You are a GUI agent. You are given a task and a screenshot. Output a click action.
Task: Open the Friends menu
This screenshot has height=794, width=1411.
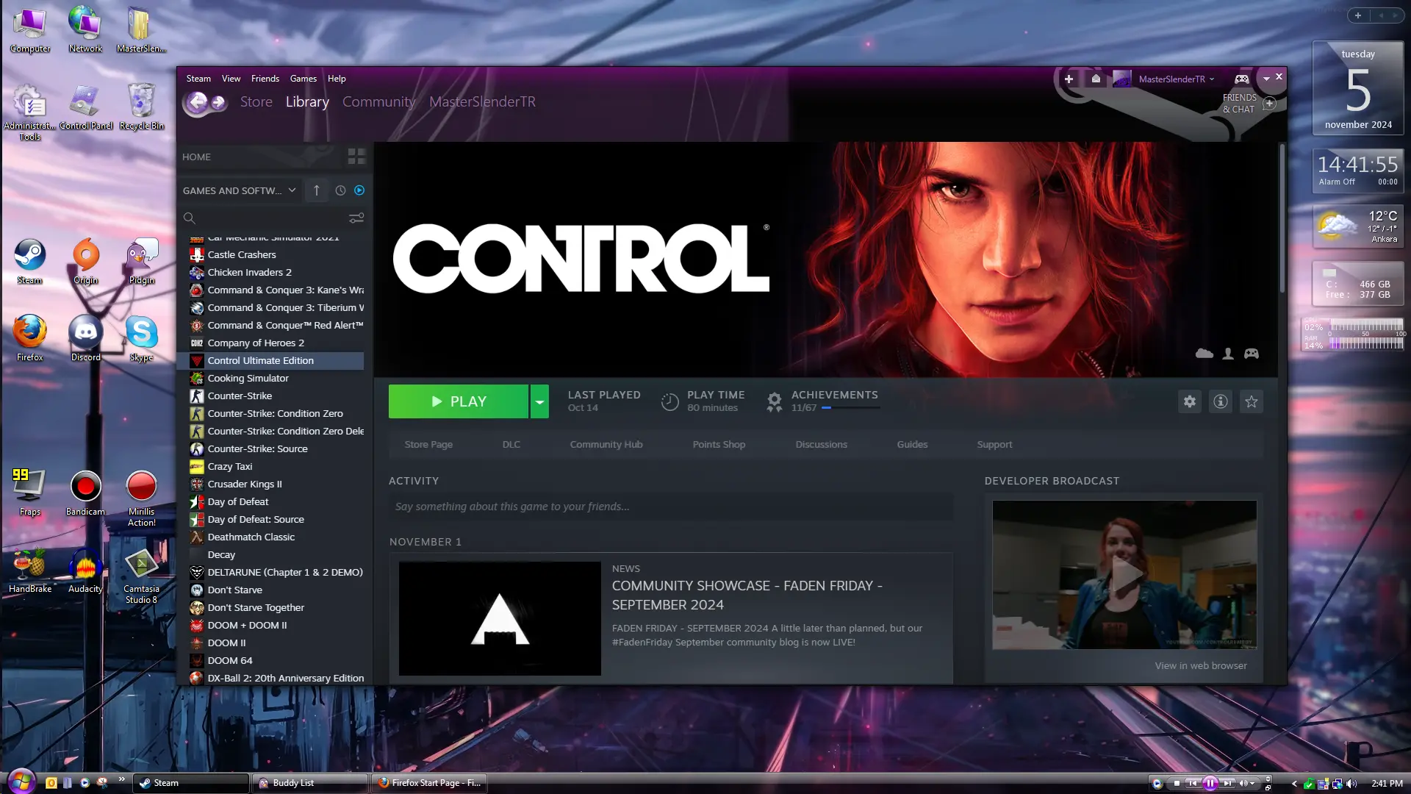(265, 79)
